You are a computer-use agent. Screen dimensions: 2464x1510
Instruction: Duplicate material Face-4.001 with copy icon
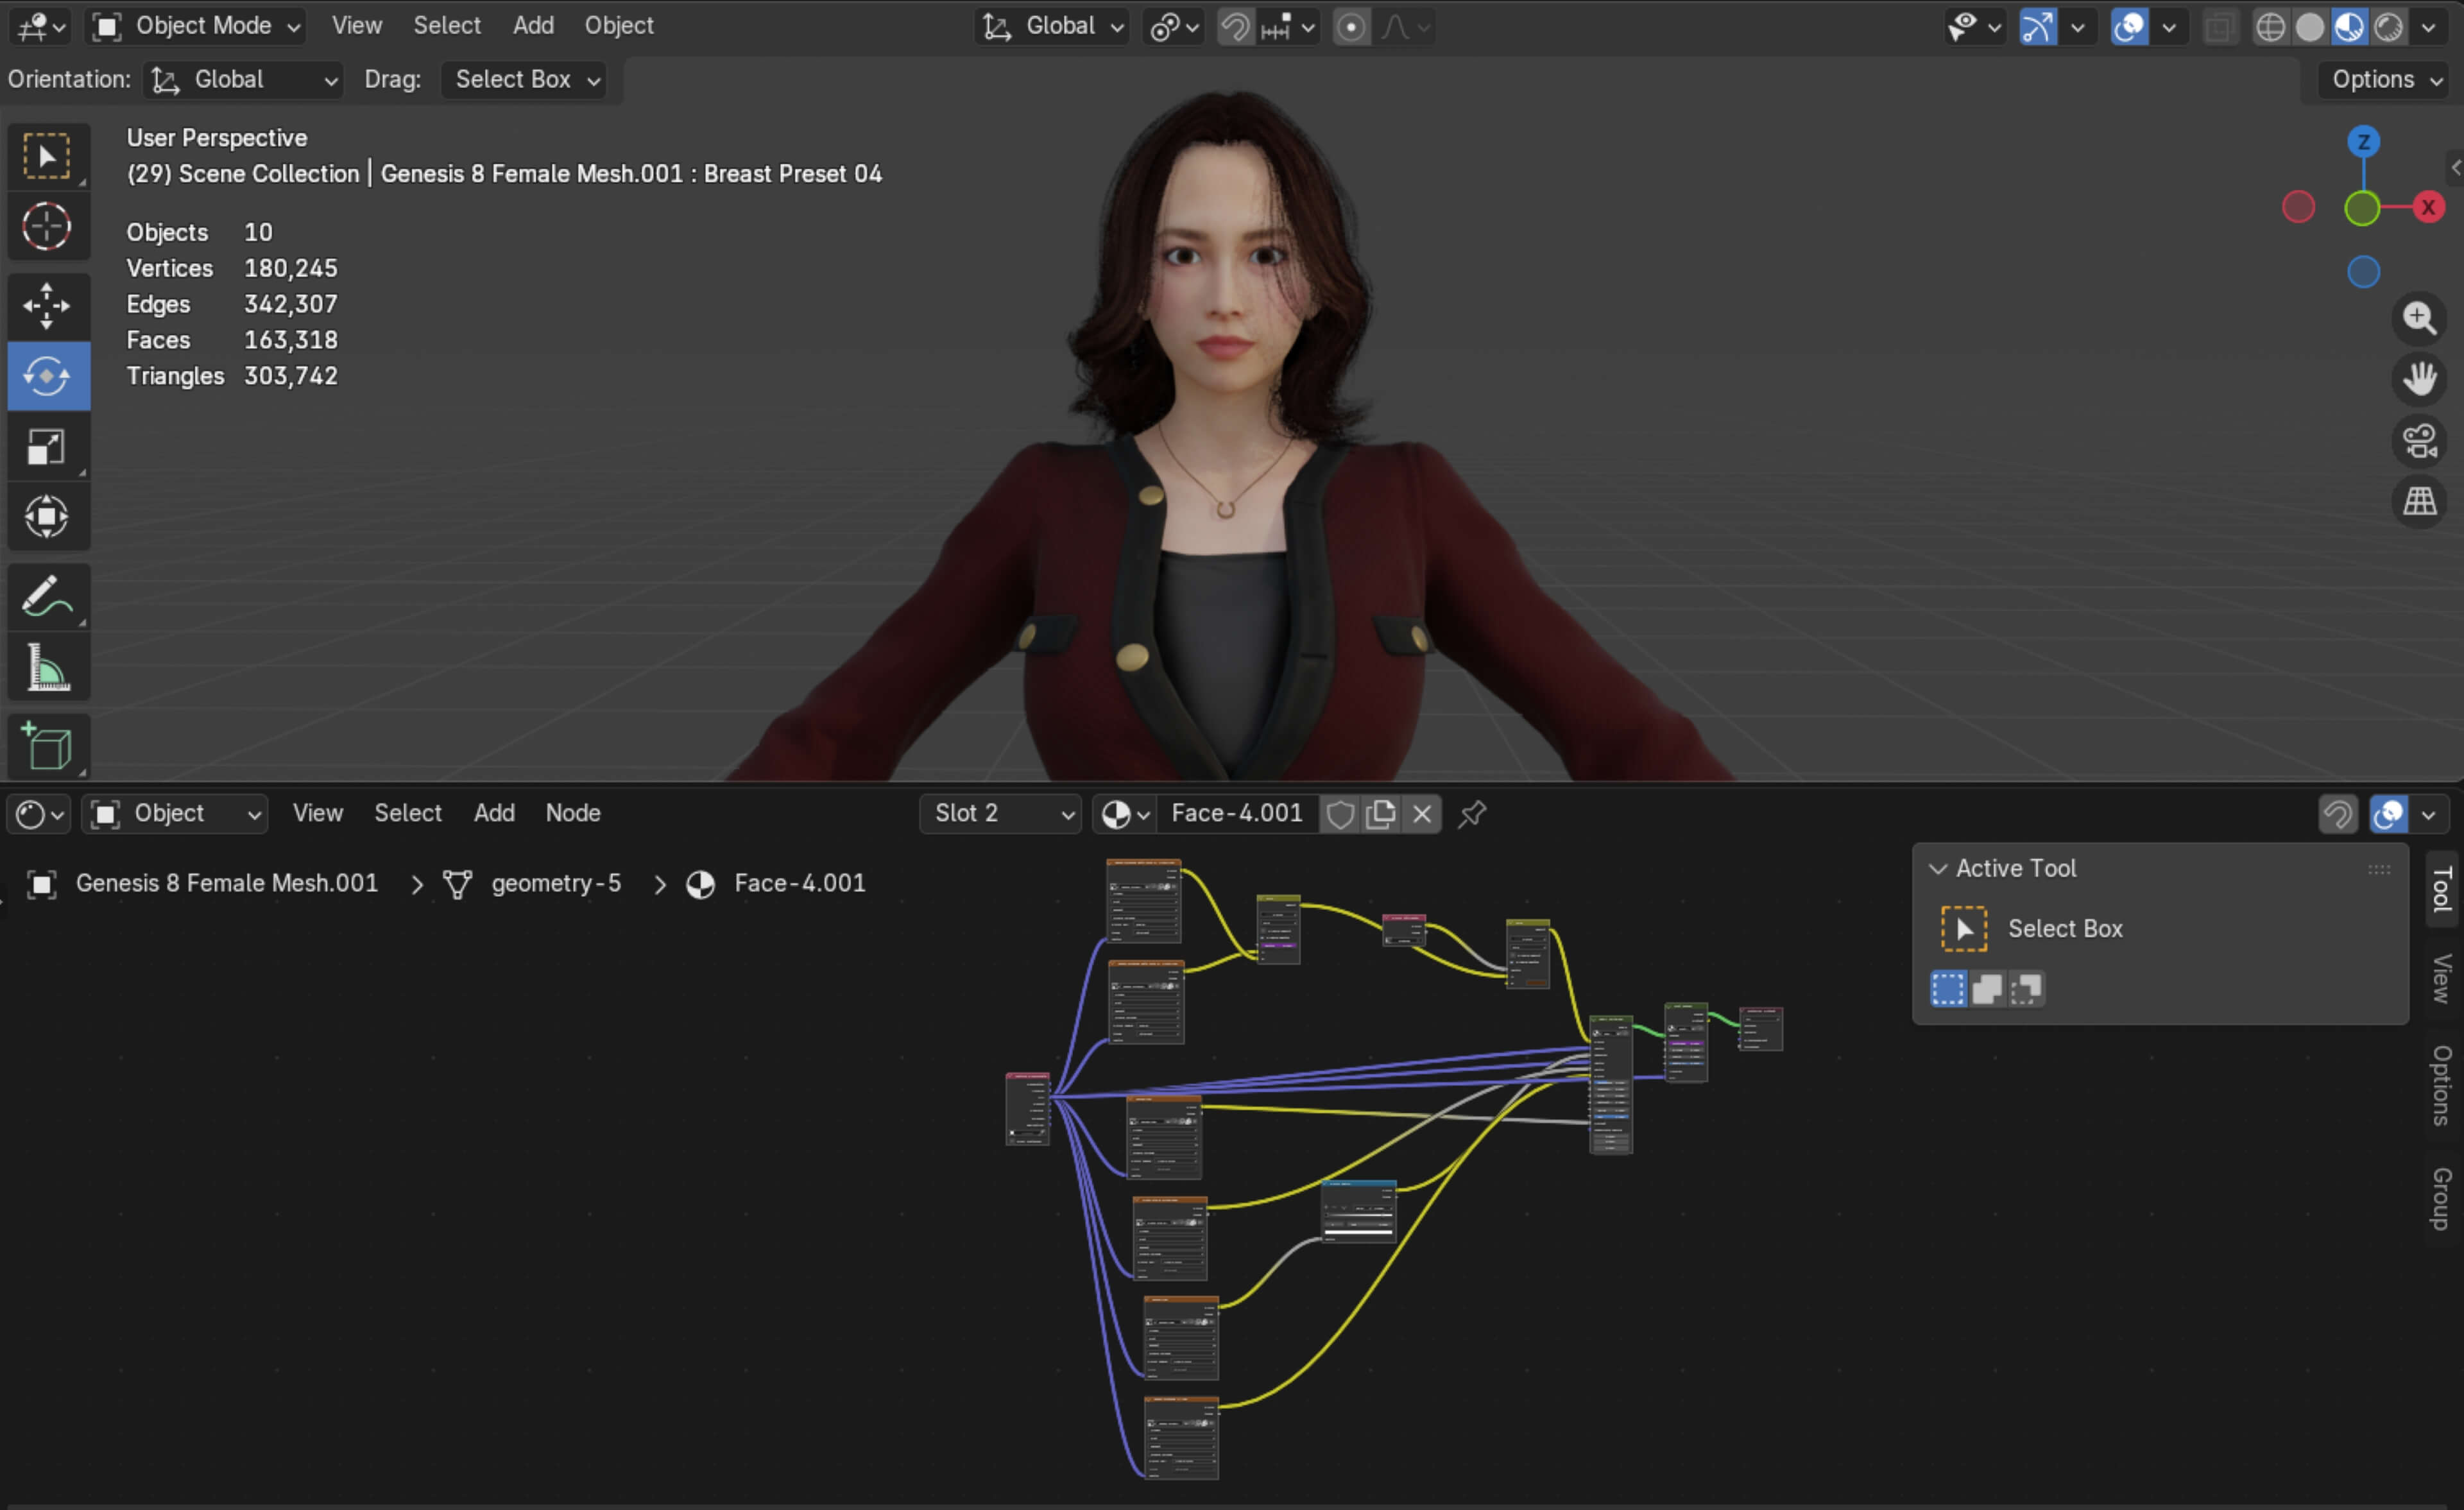click(x=1381, y=814)
